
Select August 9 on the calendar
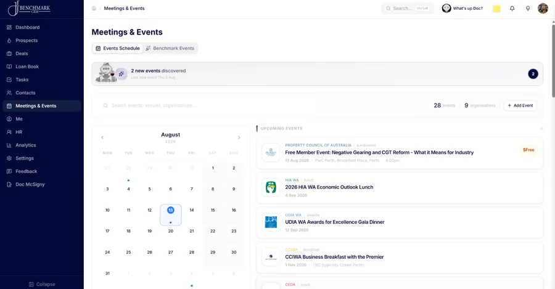[234, 189]
